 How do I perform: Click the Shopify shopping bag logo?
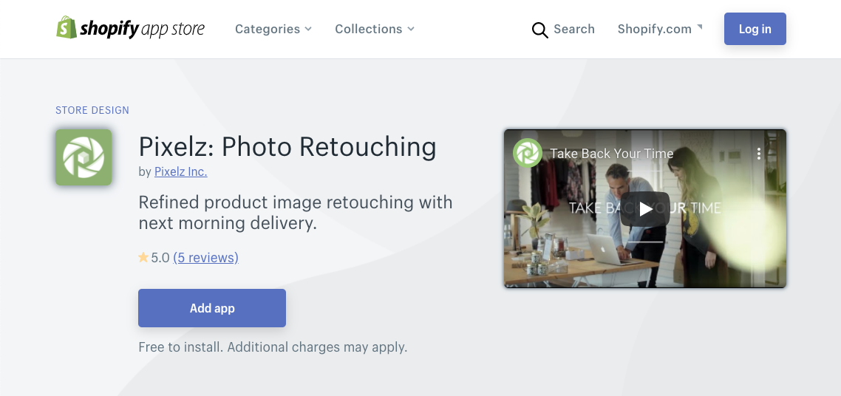tap(67, 28)
